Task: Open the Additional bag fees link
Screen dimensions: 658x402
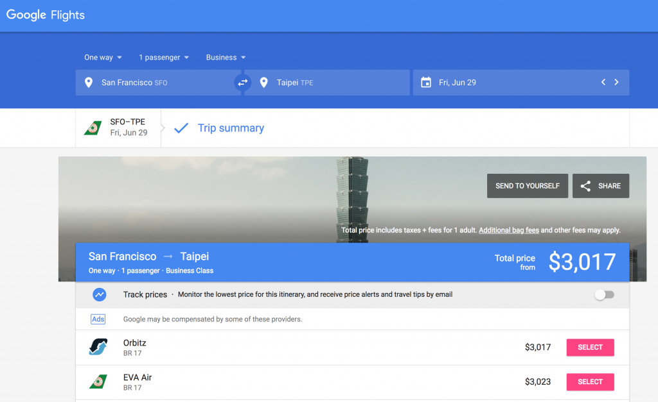Action: click(509, 230)
